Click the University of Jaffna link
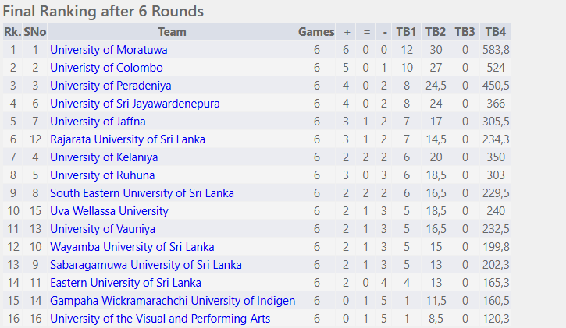The width and height of the screenshot is (566, 328). pos(98,122)
